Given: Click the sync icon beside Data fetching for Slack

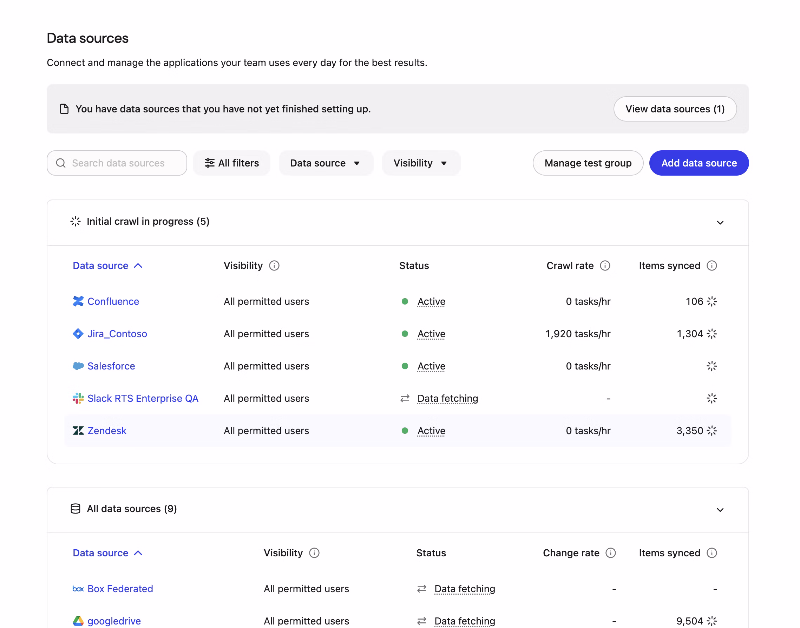Looking at the screenshot, I should (x=405, y=398).
